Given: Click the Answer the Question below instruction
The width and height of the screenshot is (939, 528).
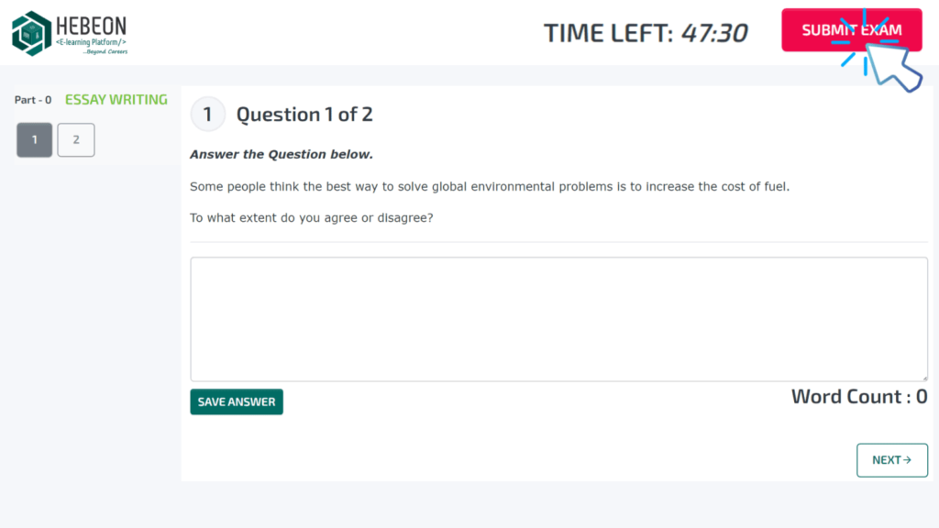Looking at the screenshot, I should [282, 154].
